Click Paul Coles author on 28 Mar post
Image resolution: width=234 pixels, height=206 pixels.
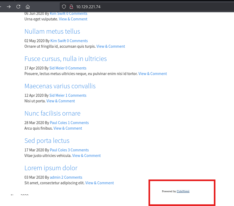[x=58, y=122]
